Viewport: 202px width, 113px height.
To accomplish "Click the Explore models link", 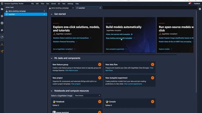I will [164, 49].
